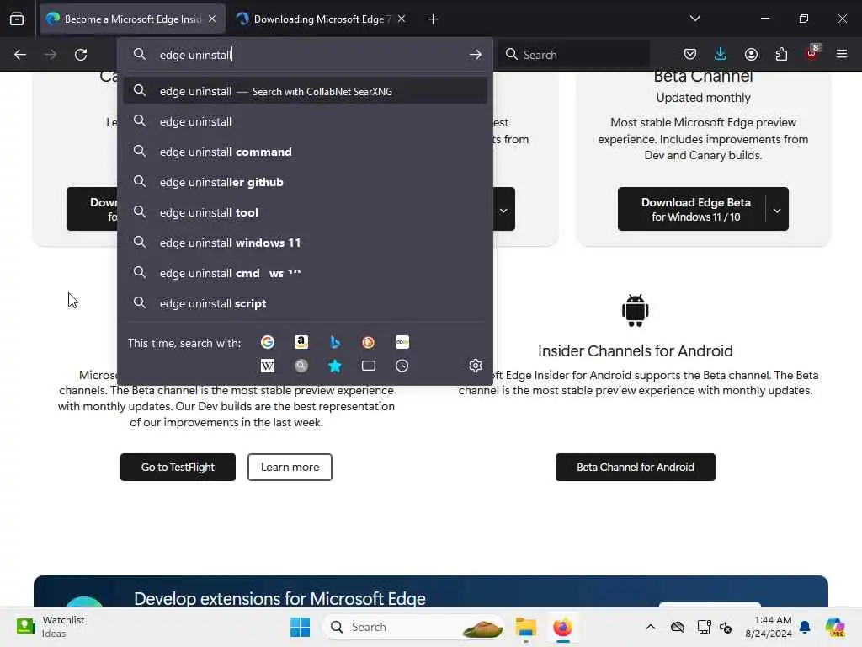Click the Firefox taskbar icon
862x647 pixels.
(562, 627)
